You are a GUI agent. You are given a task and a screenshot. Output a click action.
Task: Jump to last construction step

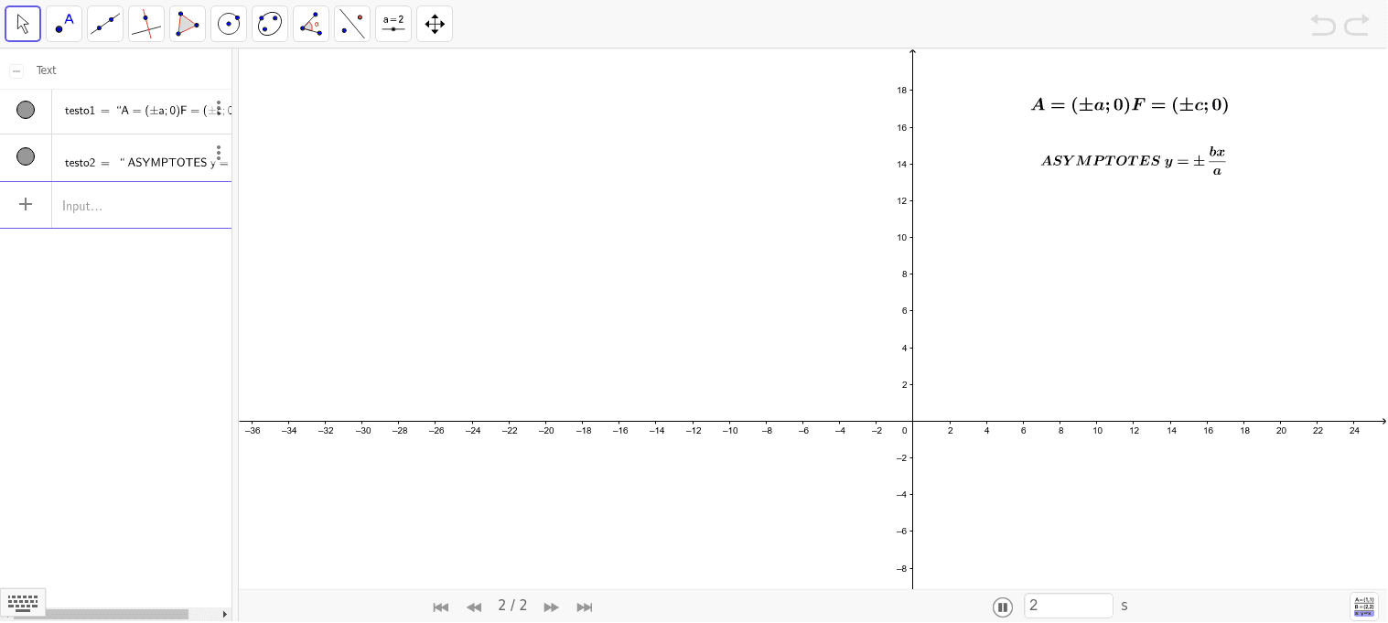(x=585, y=607)
